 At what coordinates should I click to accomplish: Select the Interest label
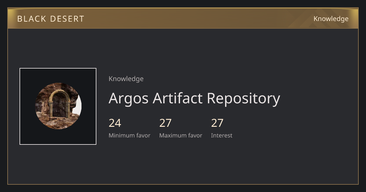pos(222,136)
